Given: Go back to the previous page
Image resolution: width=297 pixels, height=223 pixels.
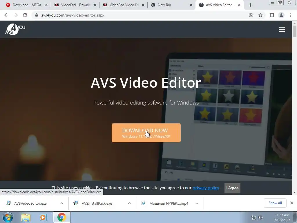Looking at the screenshot, I should click(x=6, y=15).
